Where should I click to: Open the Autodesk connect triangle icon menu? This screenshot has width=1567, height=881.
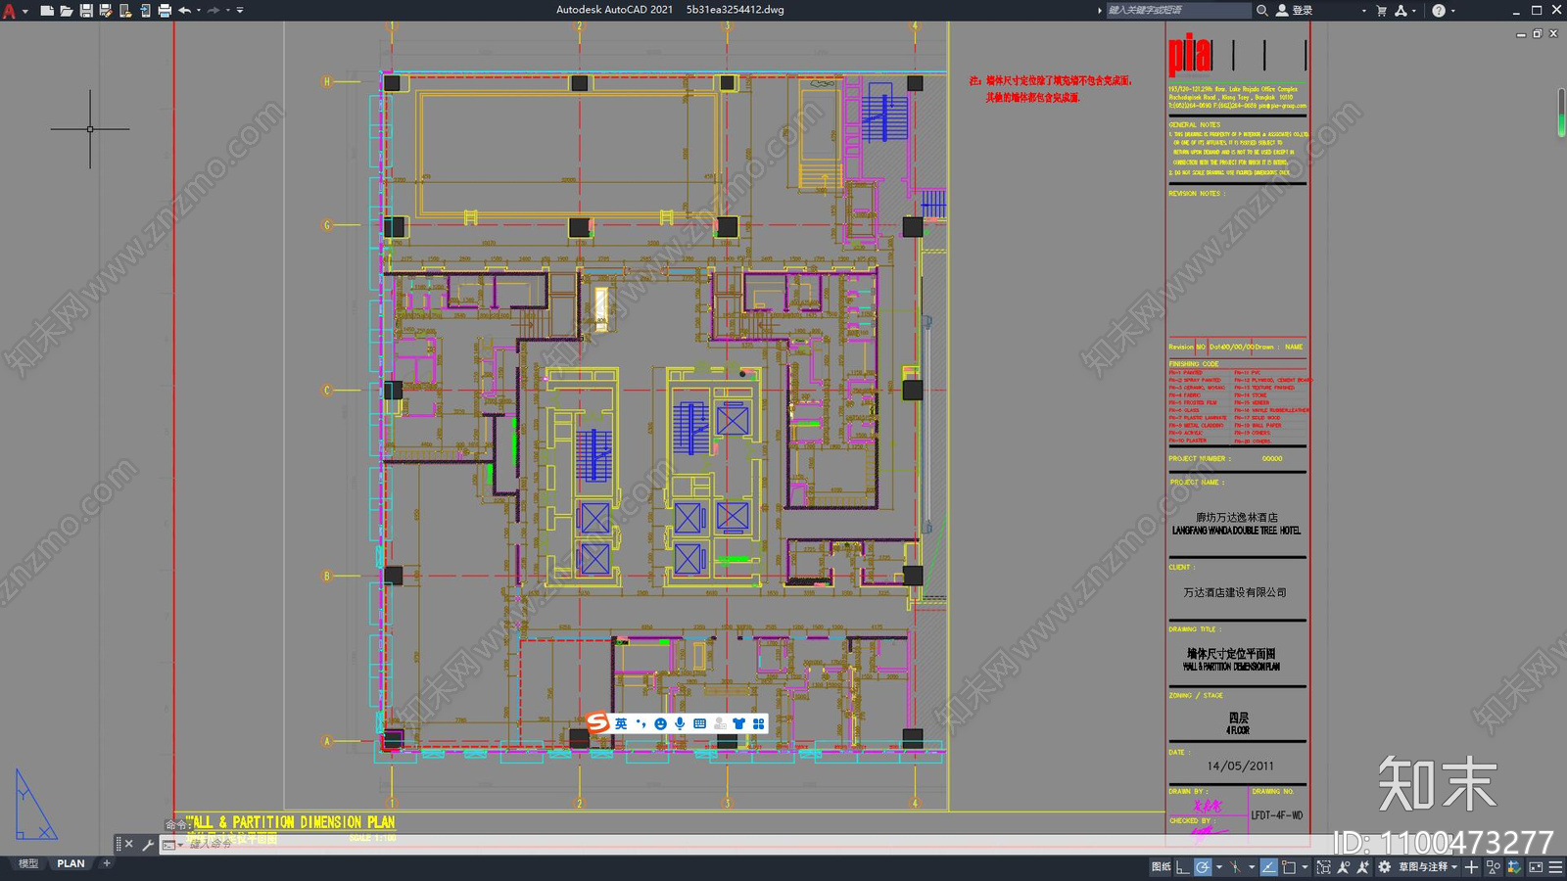click(1401, 11)
